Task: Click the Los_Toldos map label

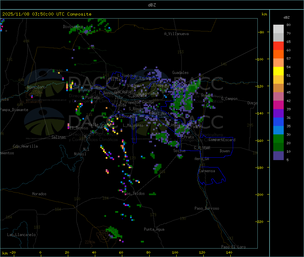Action: [134, 194]
